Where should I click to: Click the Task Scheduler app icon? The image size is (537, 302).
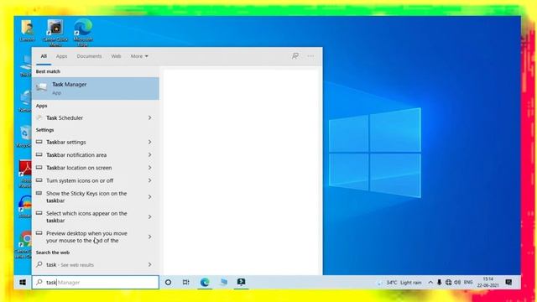39,117
